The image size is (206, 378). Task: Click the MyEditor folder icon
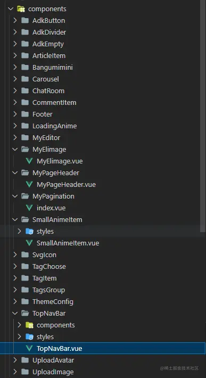[25, 138]
